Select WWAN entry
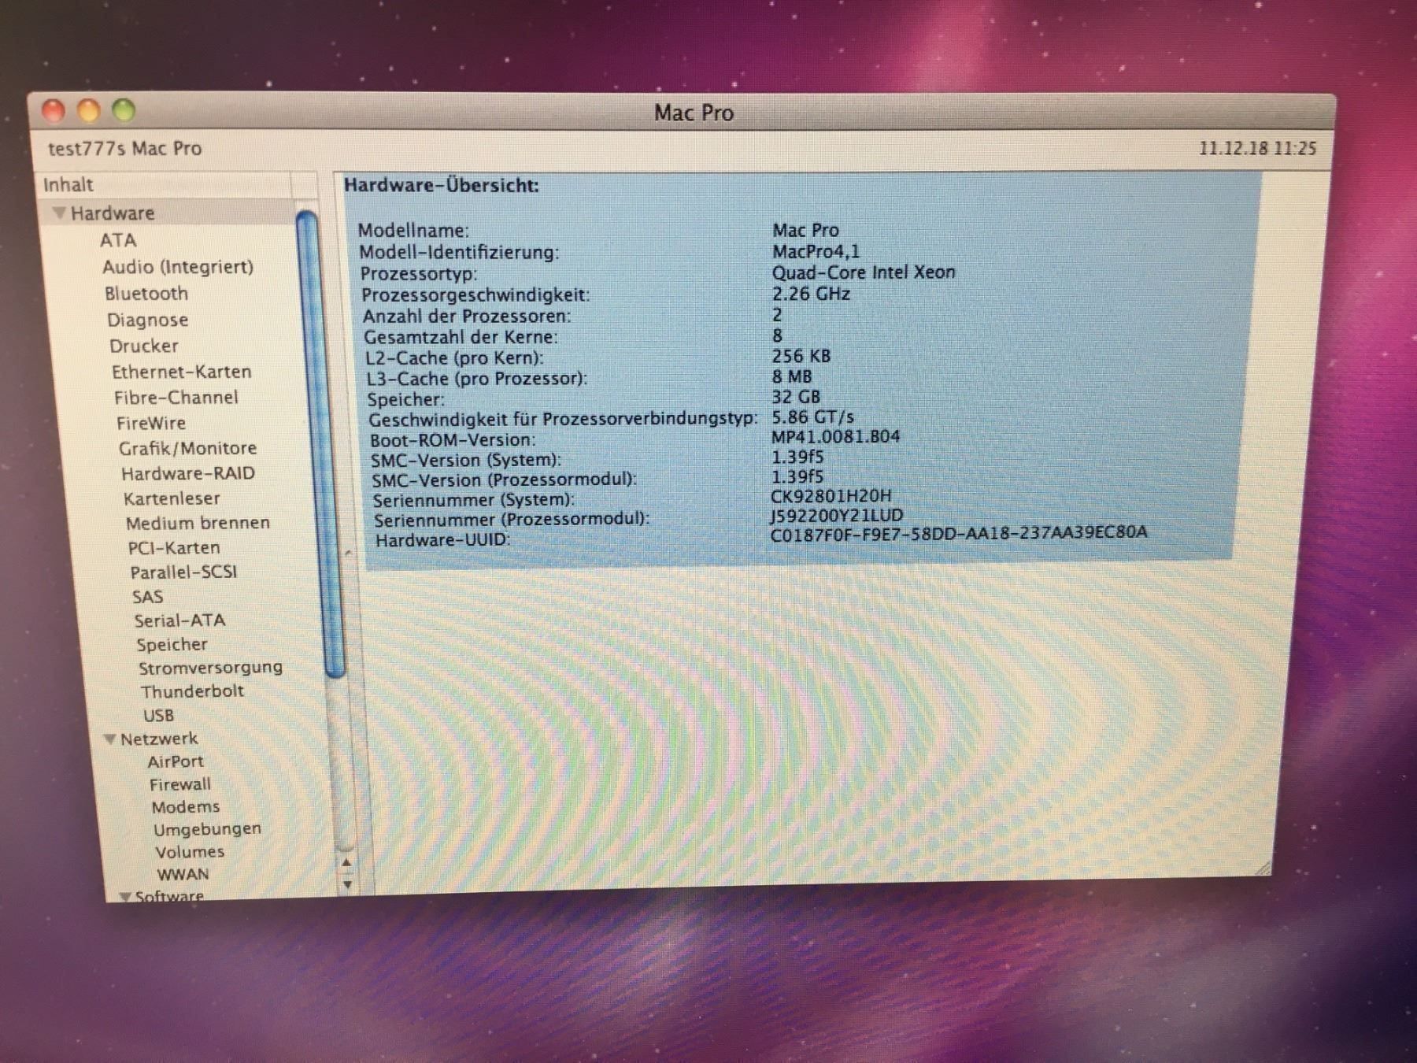This screenshot has height=1063, width=1417. (183, 875)
